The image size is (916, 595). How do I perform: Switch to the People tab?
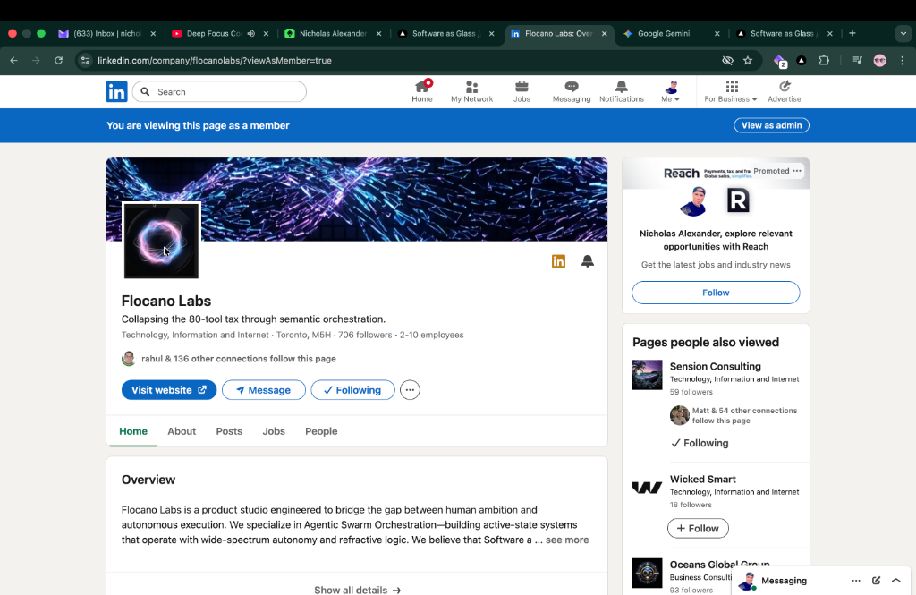[321, 431]
